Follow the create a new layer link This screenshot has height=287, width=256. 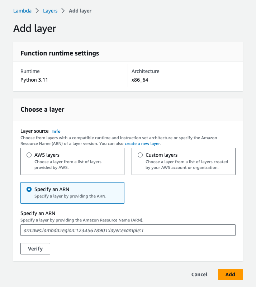(x=142, y=143)
